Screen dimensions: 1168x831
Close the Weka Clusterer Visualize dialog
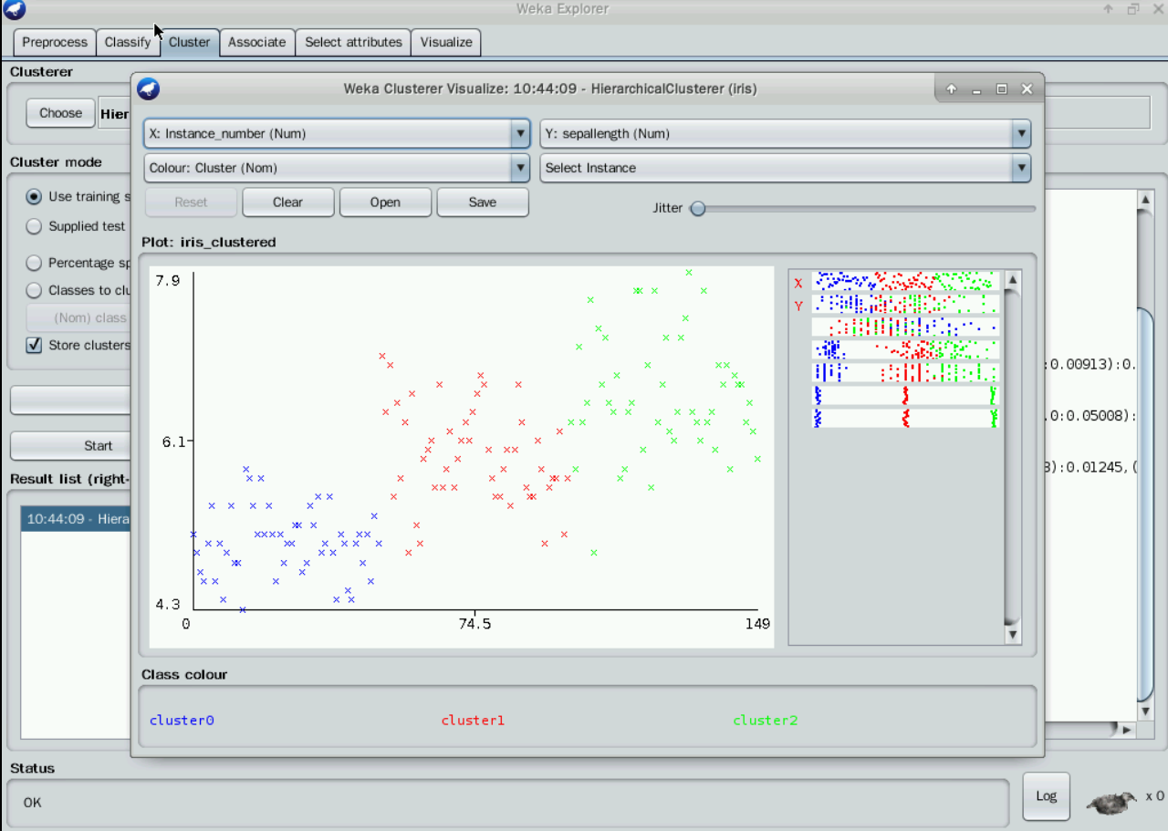click(x=1027, y=89)
